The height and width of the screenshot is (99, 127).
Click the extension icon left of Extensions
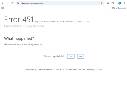108,3
